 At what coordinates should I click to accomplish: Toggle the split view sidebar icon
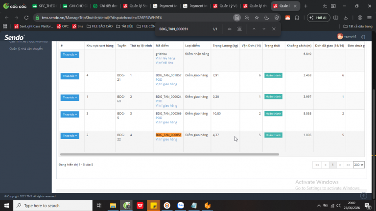(x=336, y=18)
